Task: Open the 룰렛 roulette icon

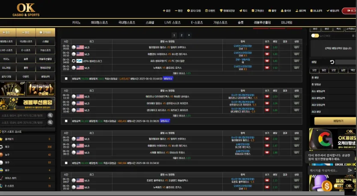Action: [x=270, y=11]
